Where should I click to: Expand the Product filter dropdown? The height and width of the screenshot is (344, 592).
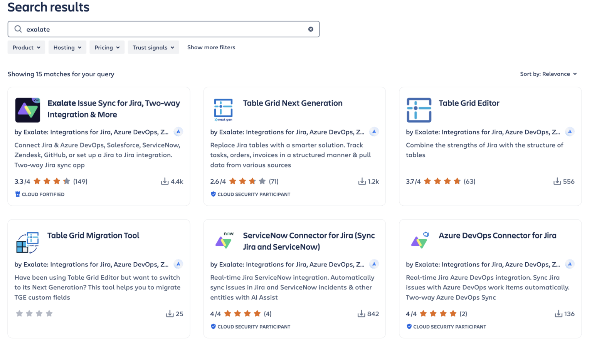coord(26,47)
